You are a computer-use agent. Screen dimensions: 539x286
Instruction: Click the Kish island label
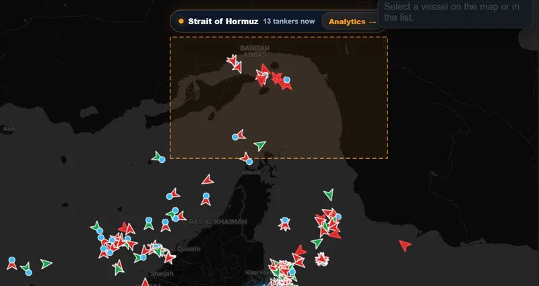[x=9, y=129]
